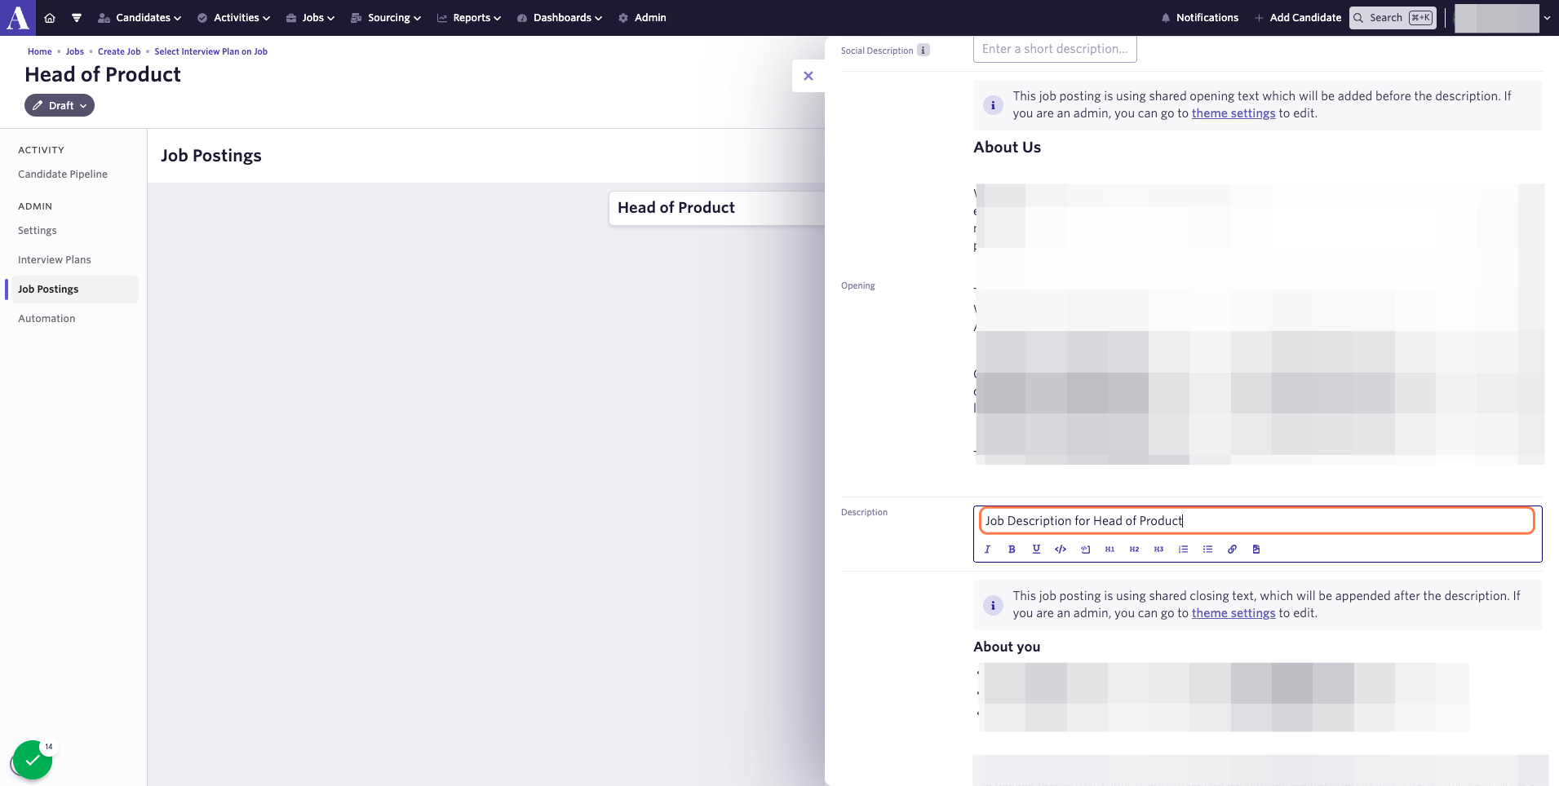Viewport: 1559px width, 786px height.
Task: Go to Interview Plans section
Action: coord(55,260)
